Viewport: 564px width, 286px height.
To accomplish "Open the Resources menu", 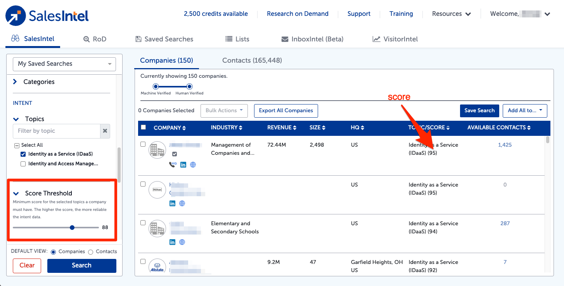I will (452, 14).
